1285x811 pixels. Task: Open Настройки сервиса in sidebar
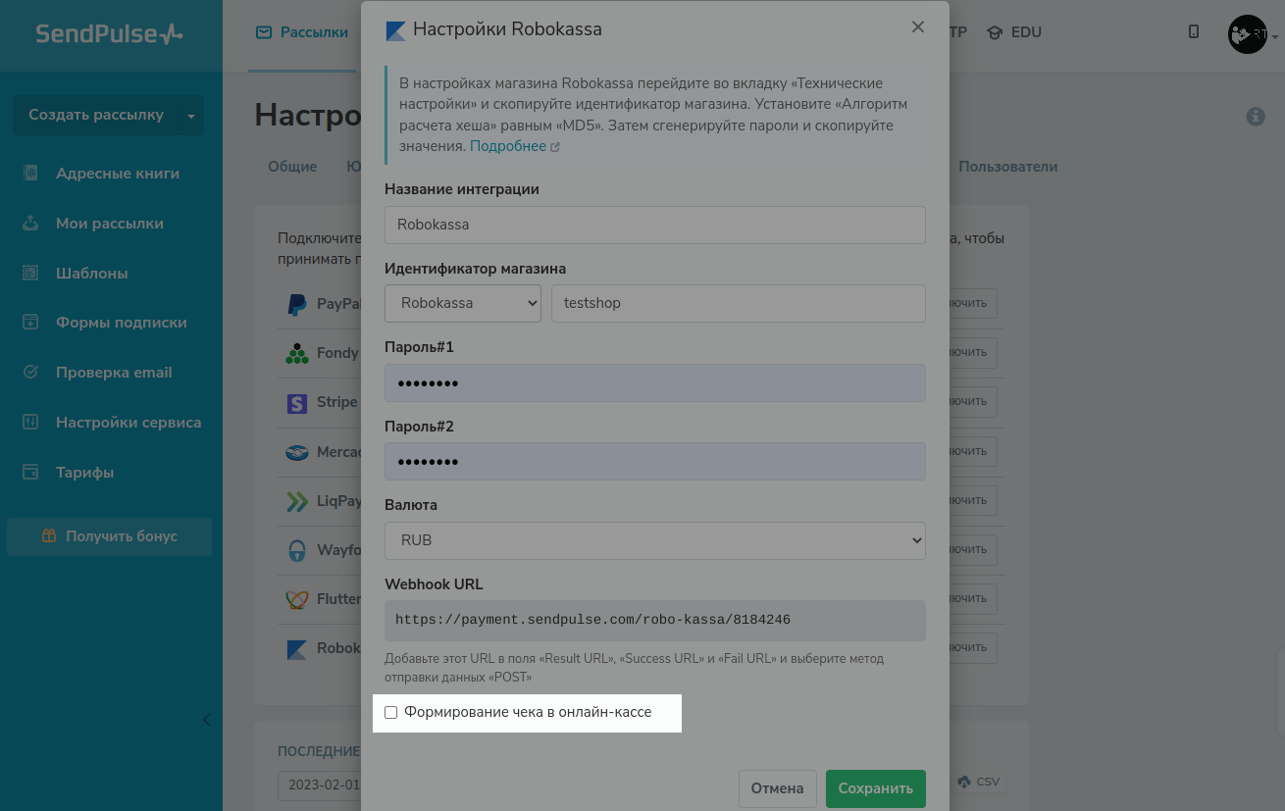pyautogui.click(x=128, y=422)
